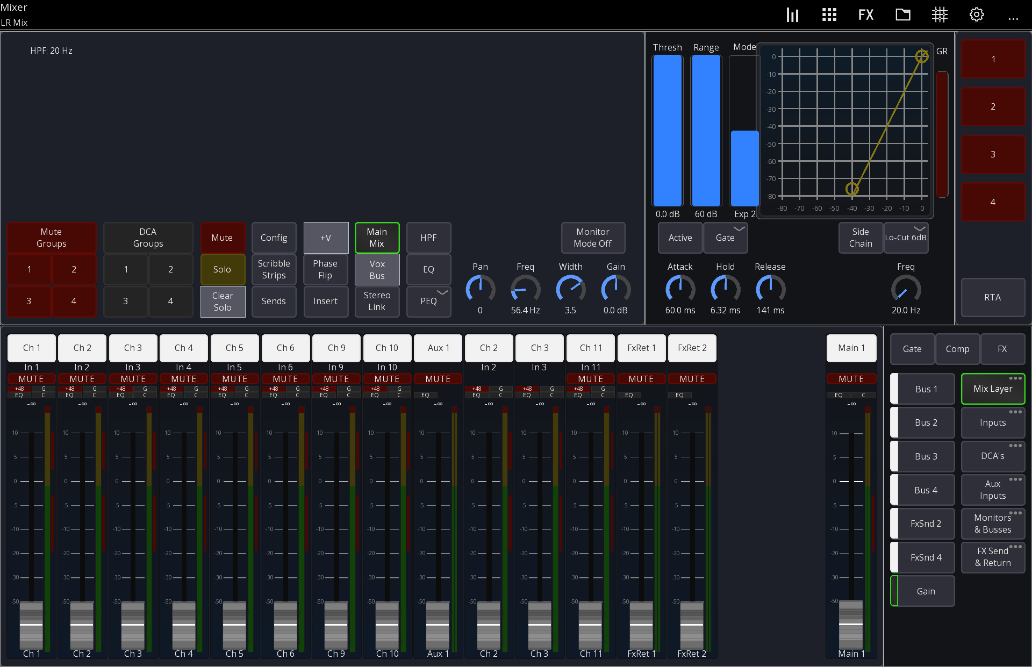This screenshot has width=1032, height=667.
Task: Open Scribble Strips
Action: 274,269
